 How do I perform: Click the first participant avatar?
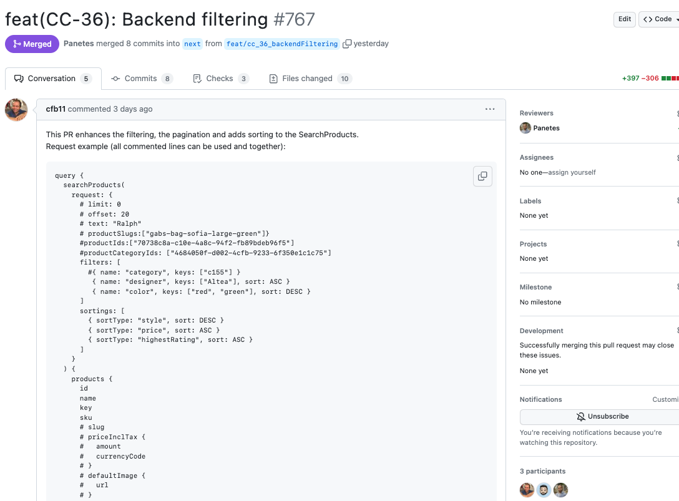click(x=527, y=490)
